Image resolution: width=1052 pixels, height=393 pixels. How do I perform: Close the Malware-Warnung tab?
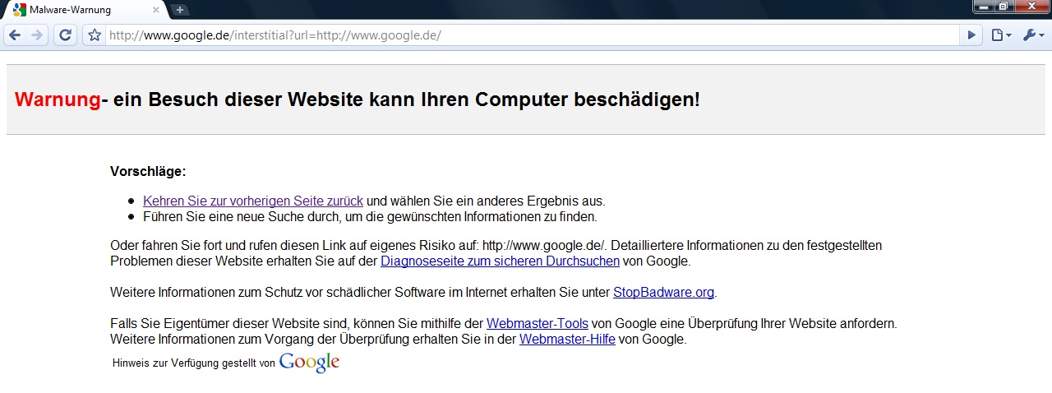point(157,10)
